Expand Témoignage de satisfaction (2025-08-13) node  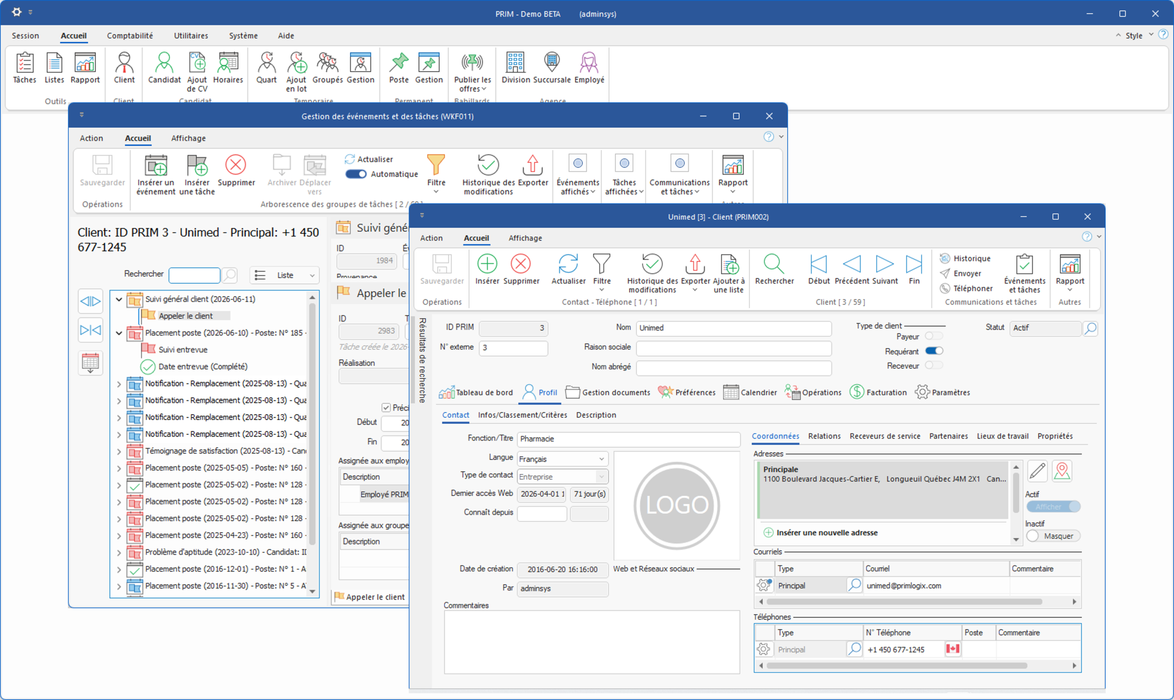point(119,451)
